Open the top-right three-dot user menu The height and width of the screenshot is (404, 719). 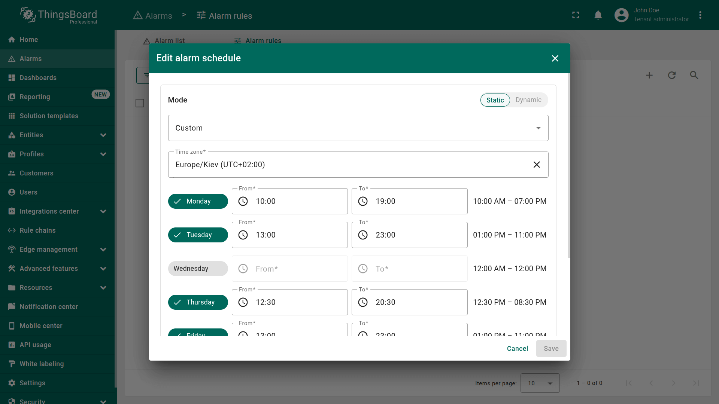click(700, 15)
